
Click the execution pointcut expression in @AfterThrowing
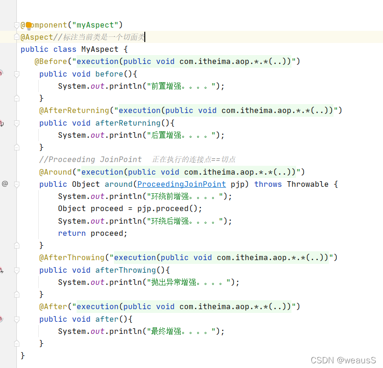[x=221, y=258]
